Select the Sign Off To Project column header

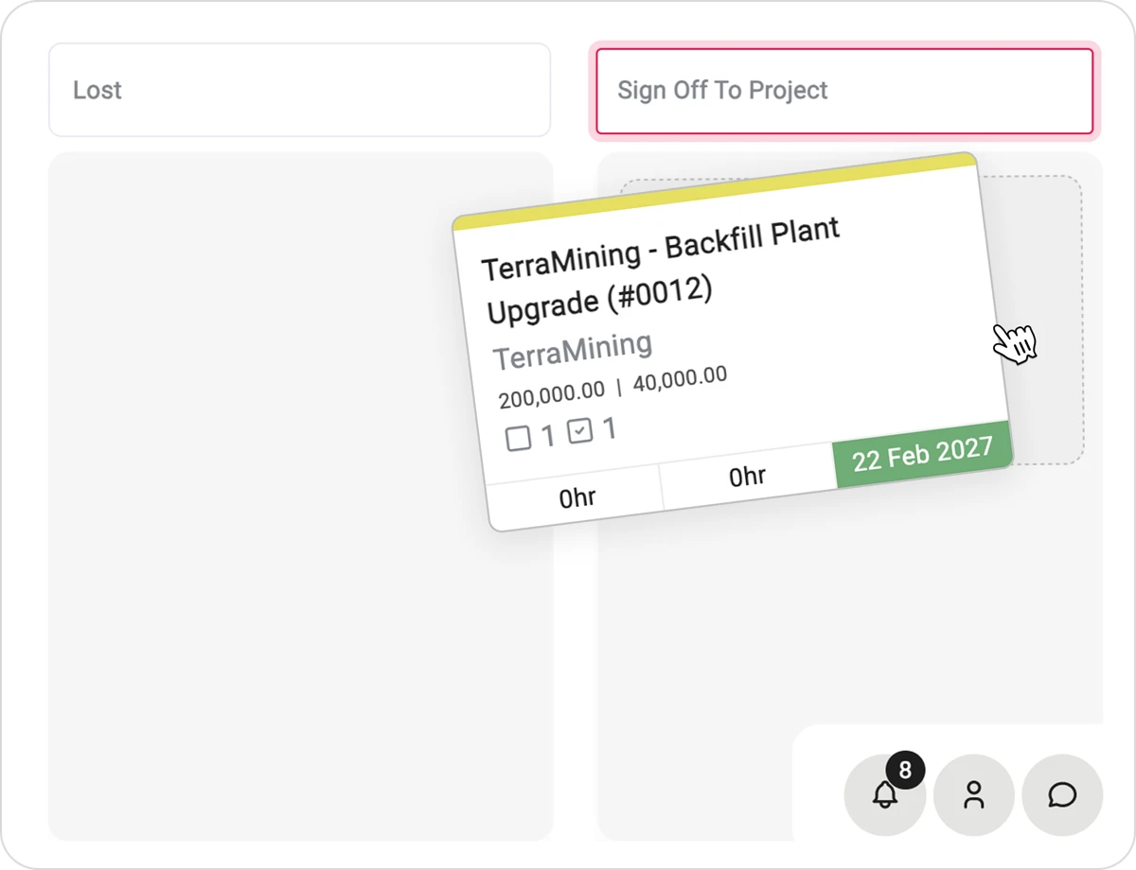(844, 91)
